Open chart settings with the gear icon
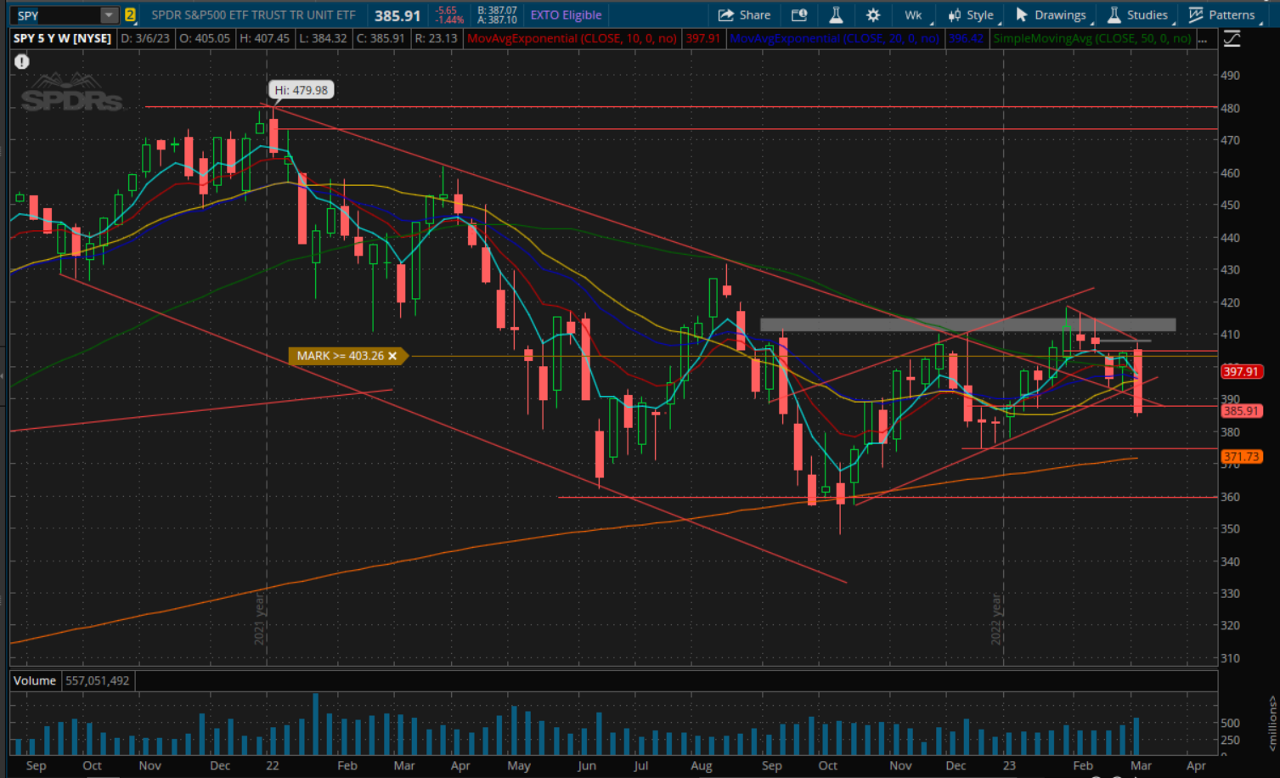The width and height of the screenshot is (1280, 778). [x=873, y=15]
